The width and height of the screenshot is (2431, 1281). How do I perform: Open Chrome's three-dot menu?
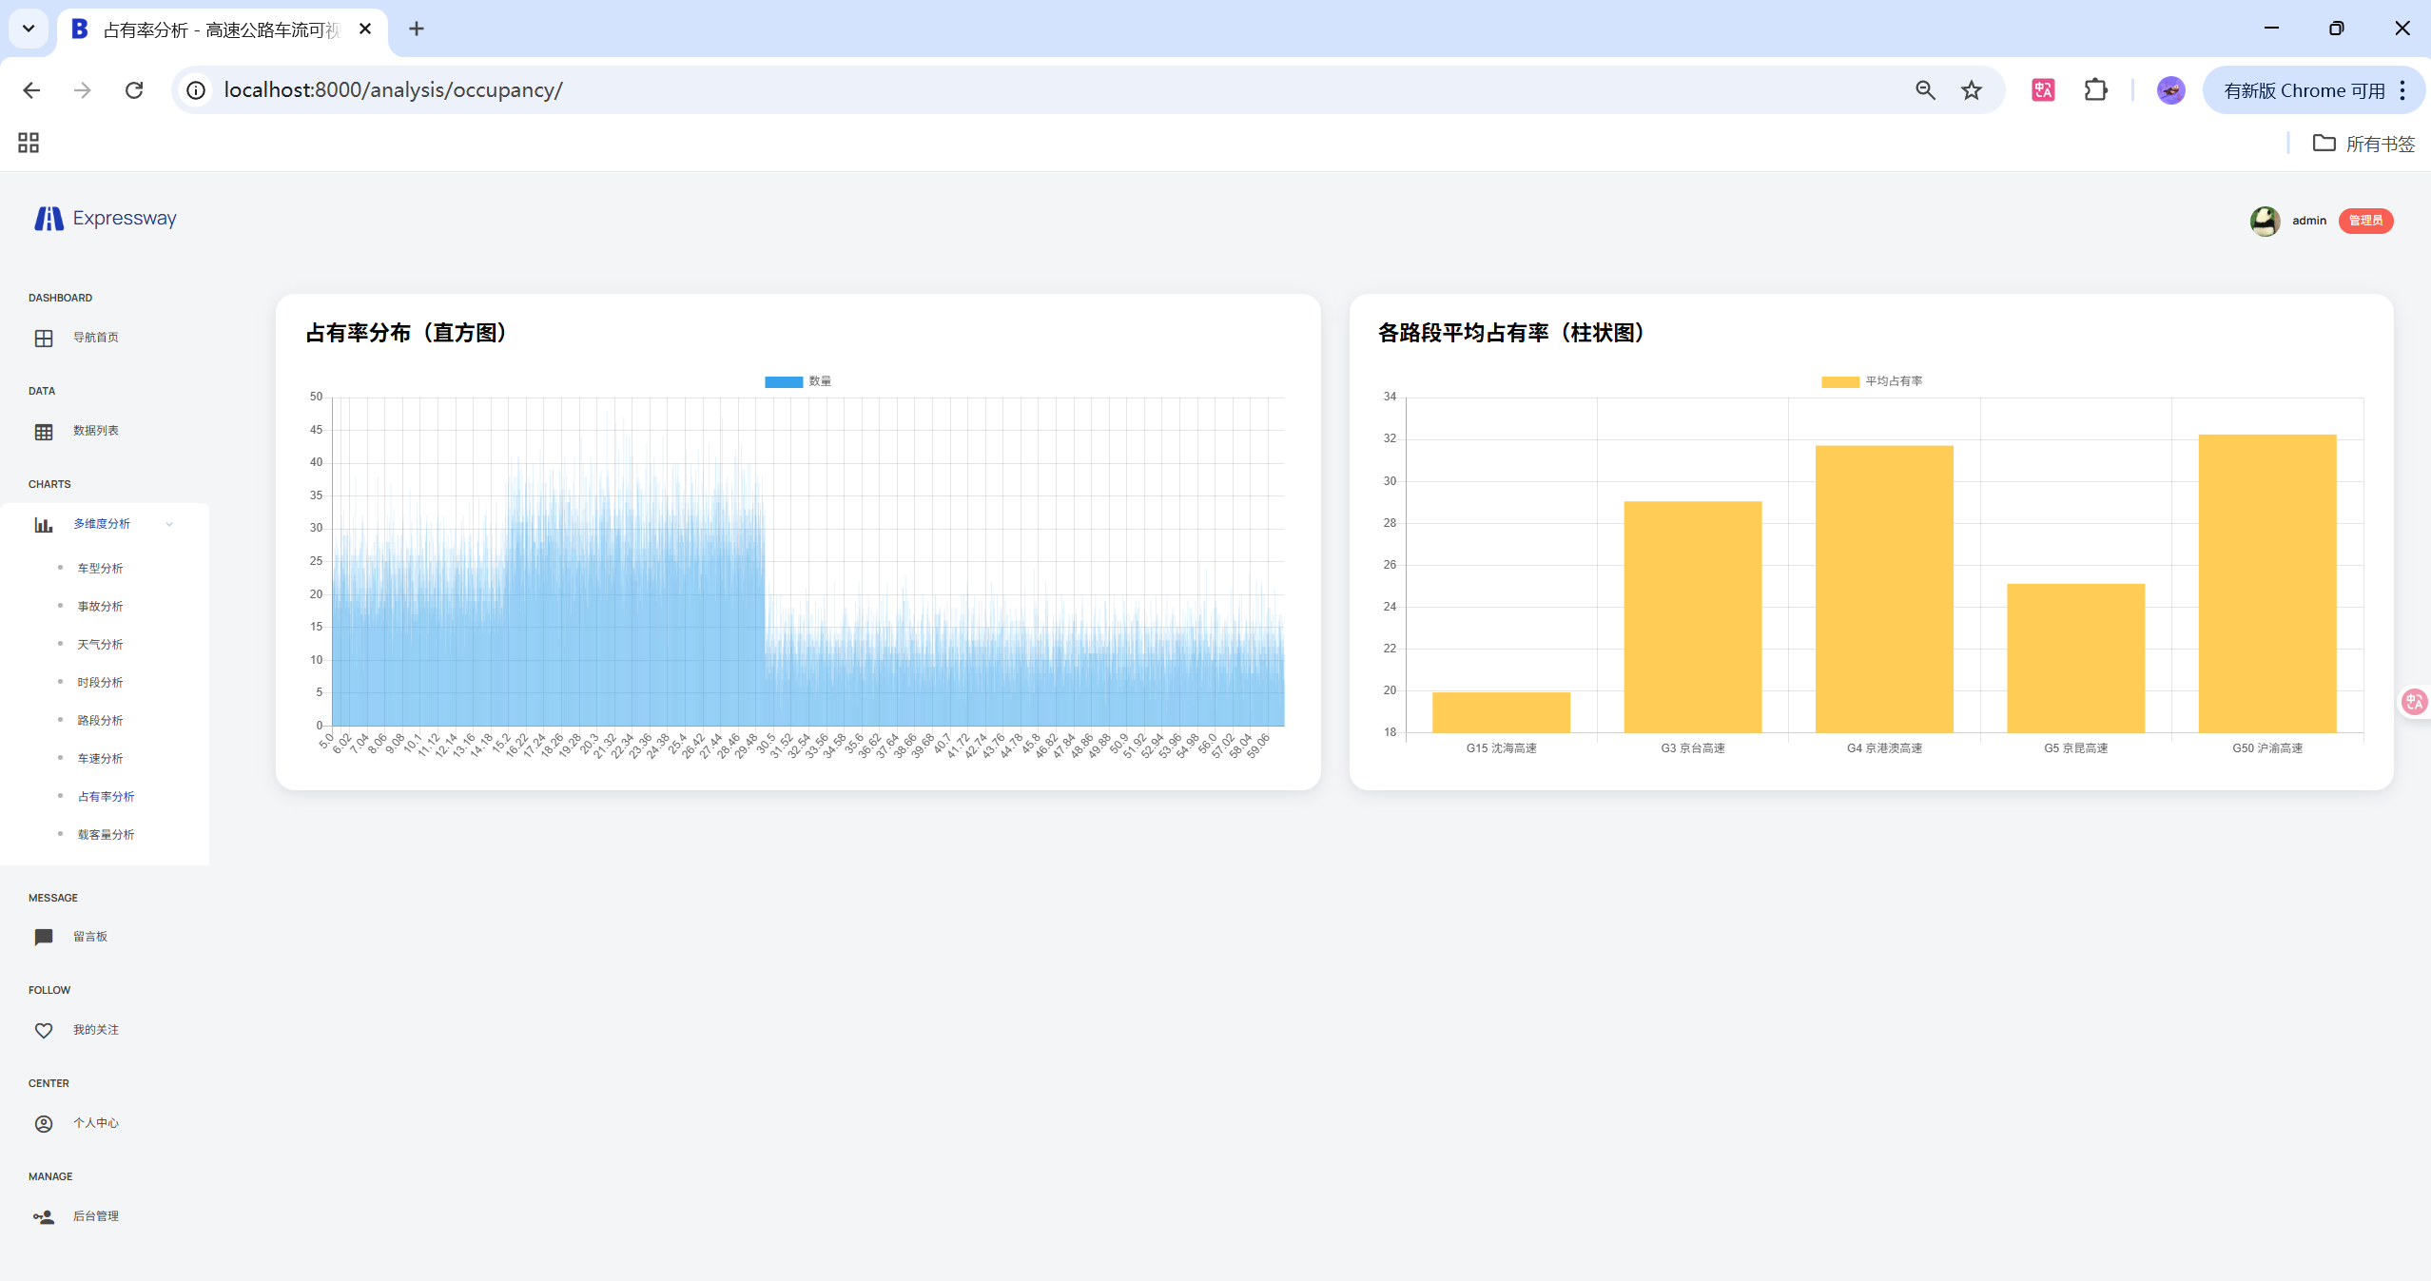[x=2402, y=90]
